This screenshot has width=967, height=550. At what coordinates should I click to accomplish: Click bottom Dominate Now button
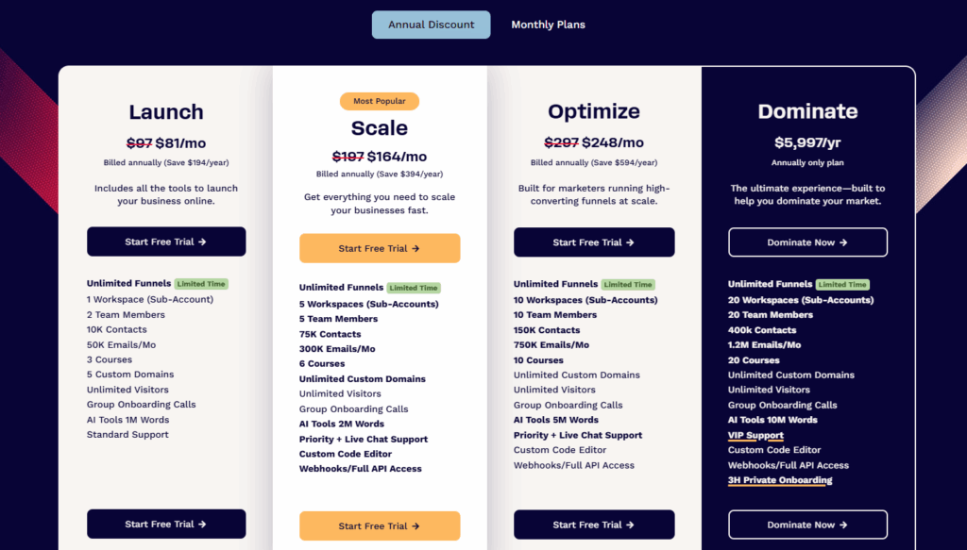[x=807, y=525]
